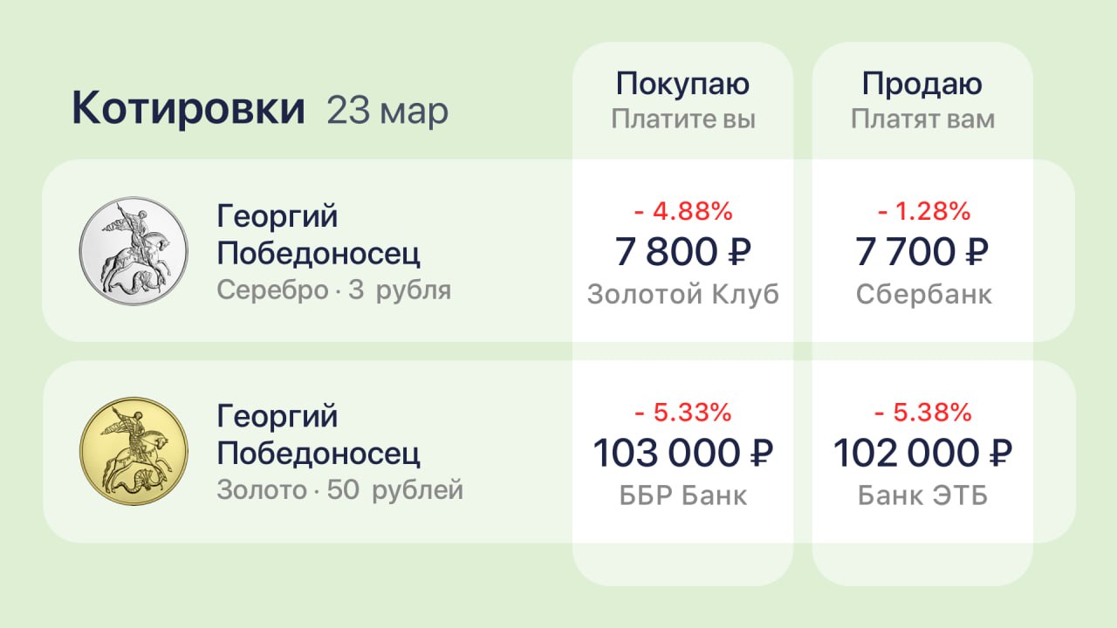1117x628 pixels.
Task: Open the ББР Банк dealer link
Action: 683,495
